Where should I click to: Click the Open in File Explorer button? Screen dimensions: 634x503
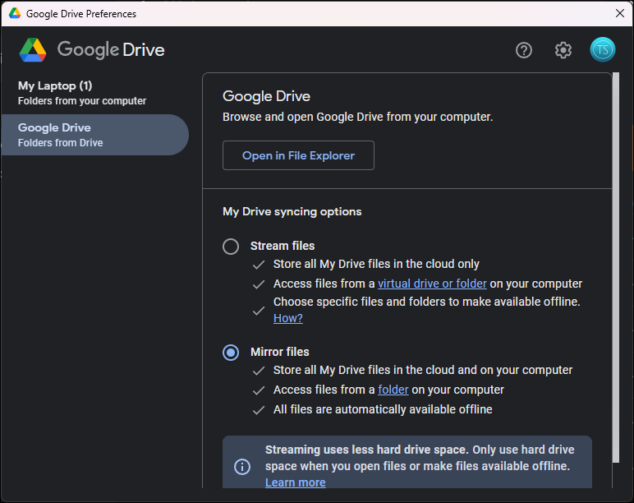point(298,156)
